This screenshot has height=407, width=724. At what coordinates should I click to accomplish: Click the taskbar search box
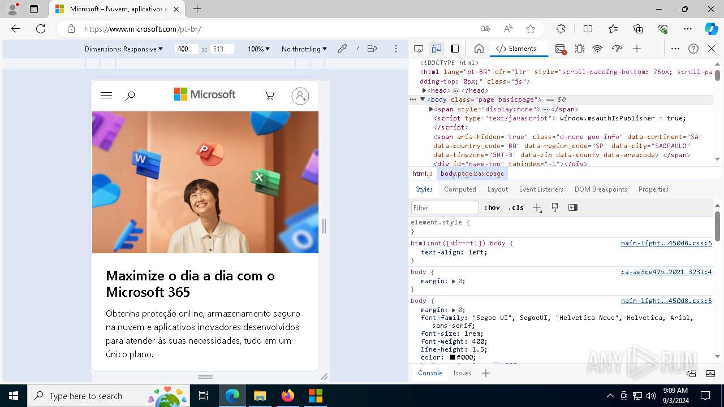109,396
